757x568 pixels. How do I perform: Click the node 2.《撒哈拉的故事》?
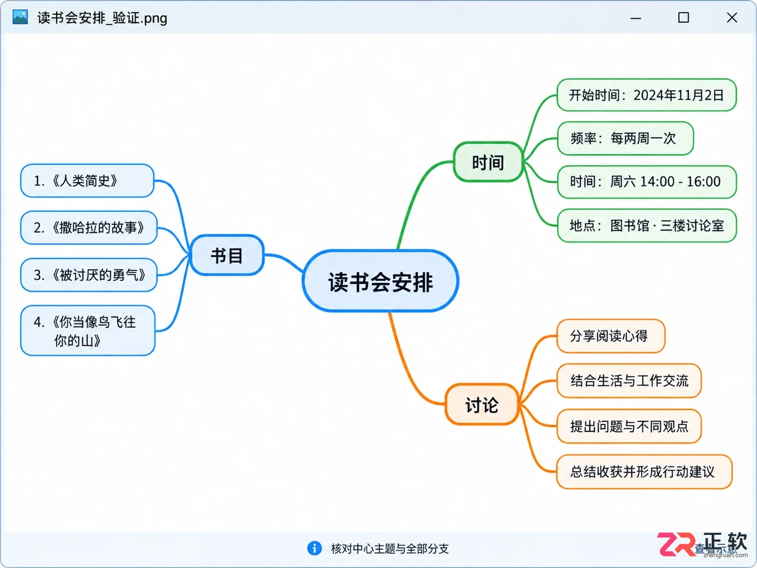coord(89,228)
